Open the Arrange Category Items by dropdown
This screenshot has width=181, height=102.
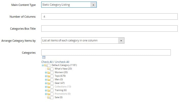tap(83, 40)
